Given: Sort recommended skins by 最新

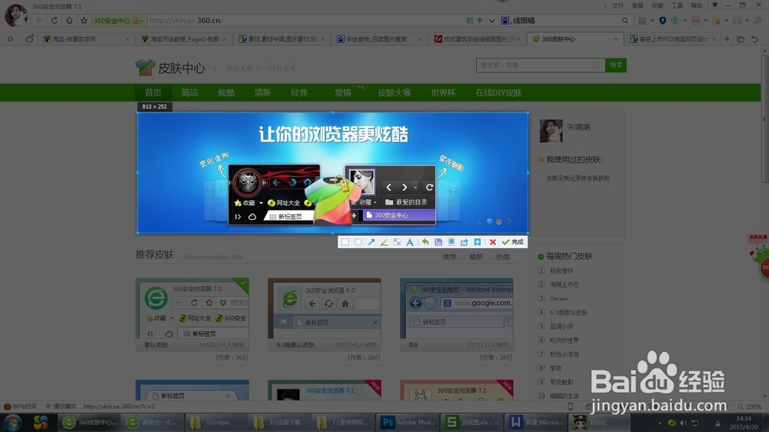Looking at the screenshot, I should 476,257.
